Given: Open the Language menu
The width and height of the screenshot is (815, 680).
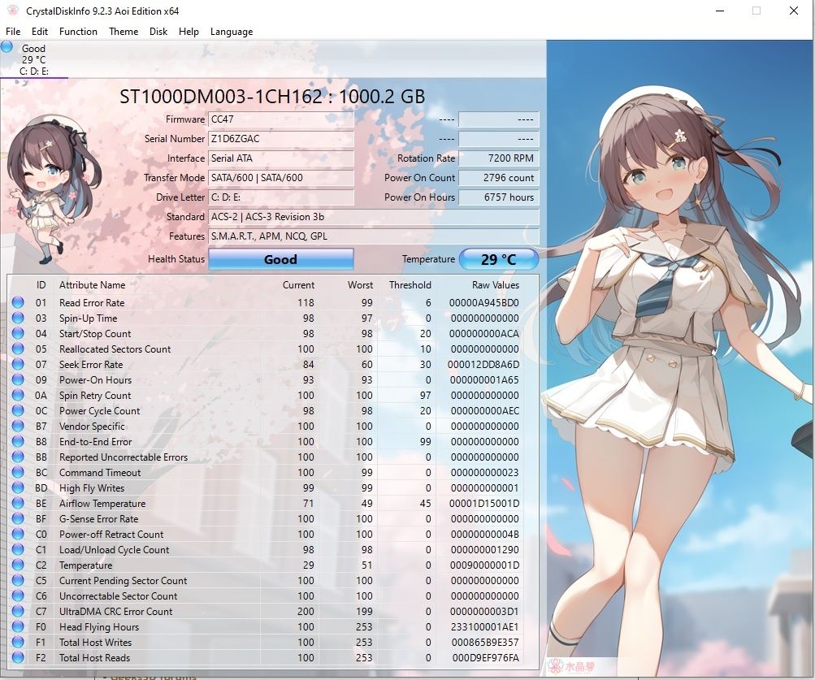Looking at the screenshot, I should [232, 31].
